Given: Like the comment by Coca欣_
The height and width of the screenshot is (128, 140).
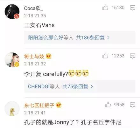Looking at the screenshot, I should point(105,8).
